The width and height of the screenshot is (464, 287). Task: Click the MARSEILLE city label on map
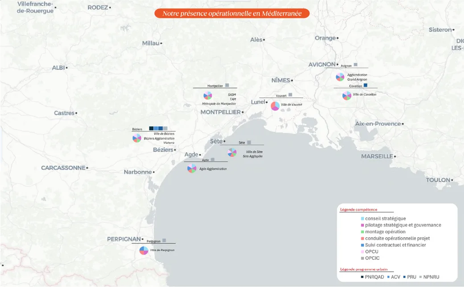377,156
